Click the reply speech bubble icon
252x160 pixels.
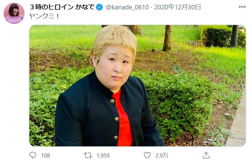[x=33, y=155]
